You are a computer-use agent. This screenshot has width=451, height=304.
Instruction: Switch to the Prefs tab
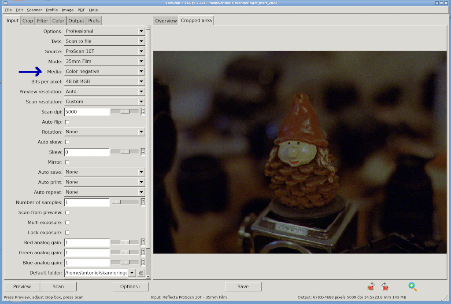pyautogui.click(x=94, y=21)
